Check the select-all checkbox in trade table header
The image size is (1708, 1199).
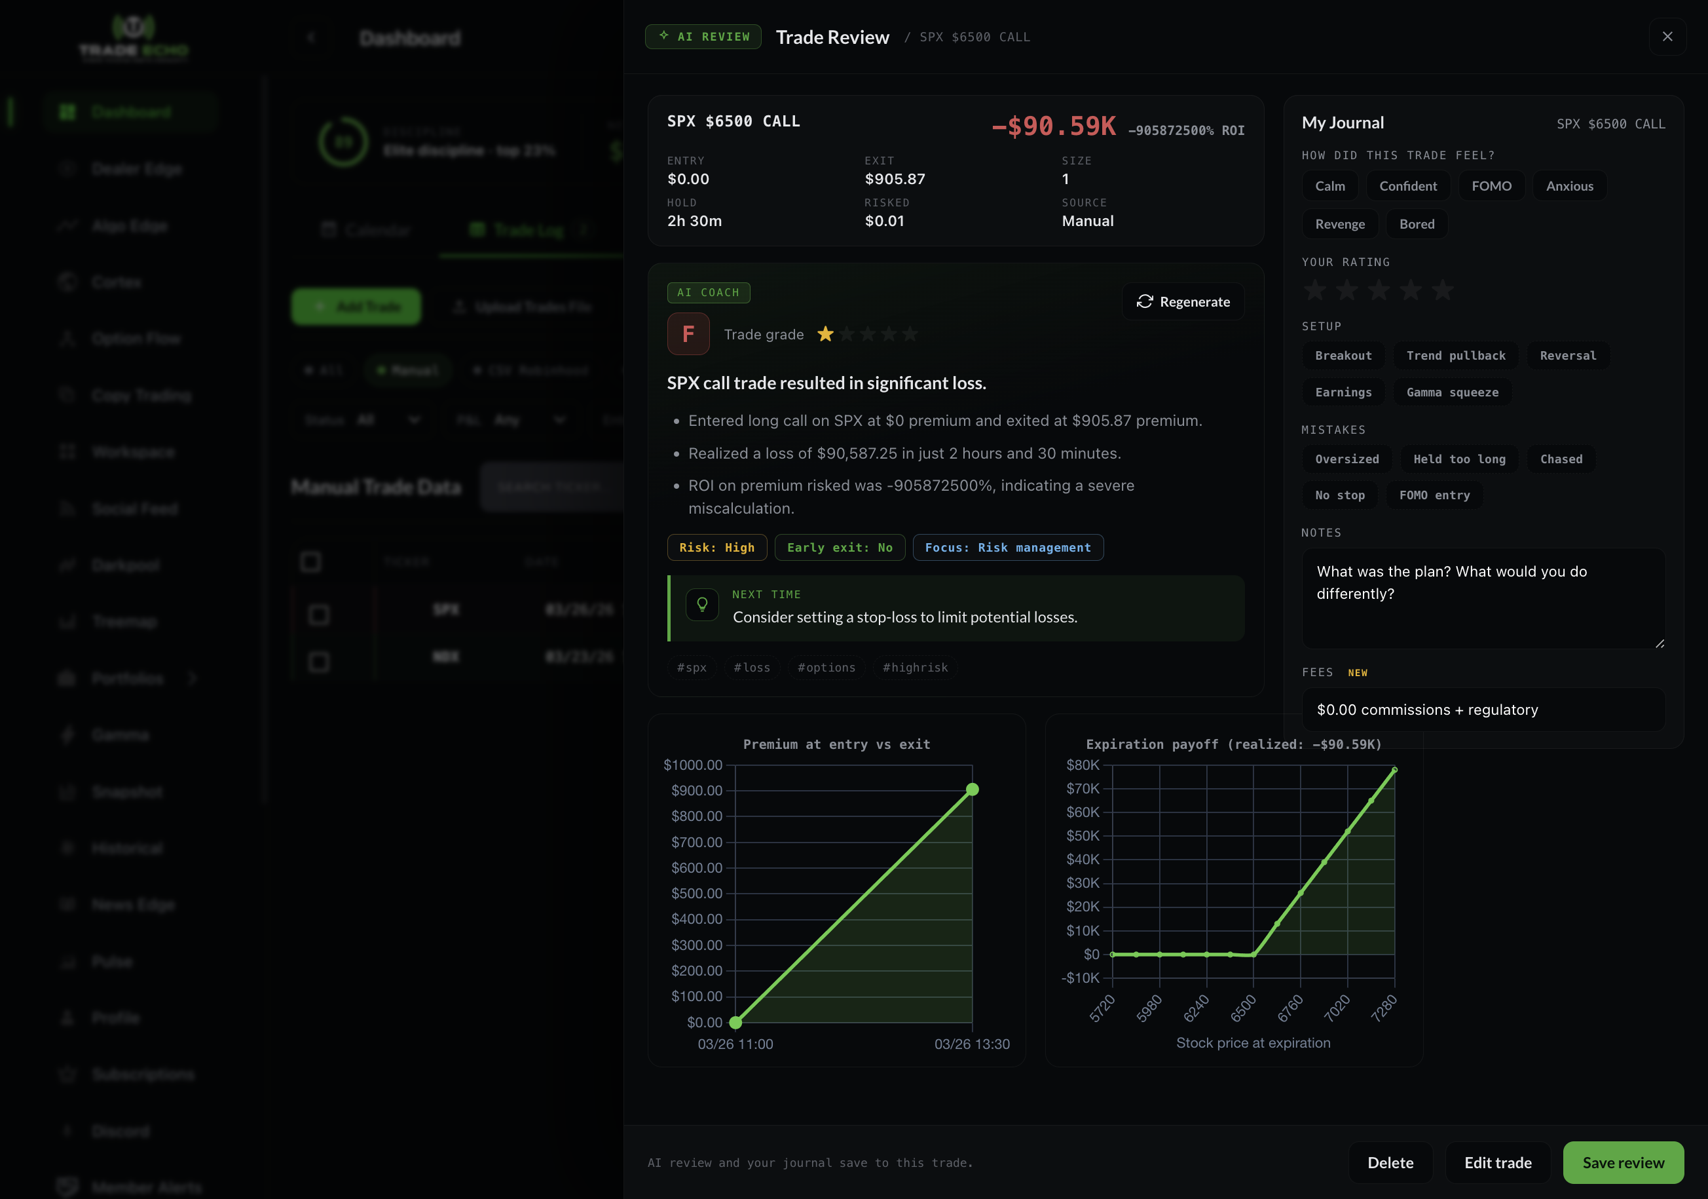pos(310,561)
